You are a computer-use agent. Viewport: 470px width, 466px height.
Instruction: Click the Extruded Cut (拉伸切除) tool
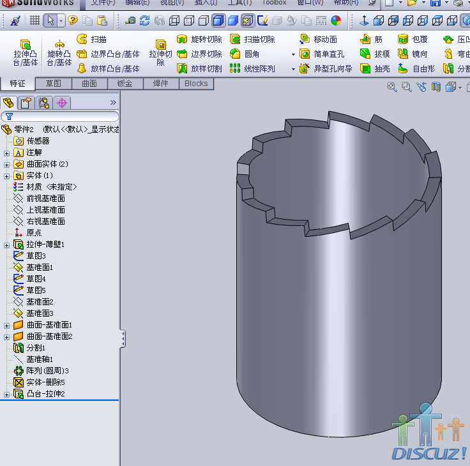pyautogui.click(x=160, y=53)
